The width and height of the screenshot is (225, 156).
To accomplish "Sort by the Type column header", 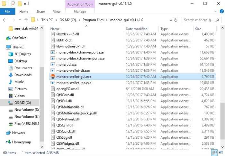I will (164, 29).
